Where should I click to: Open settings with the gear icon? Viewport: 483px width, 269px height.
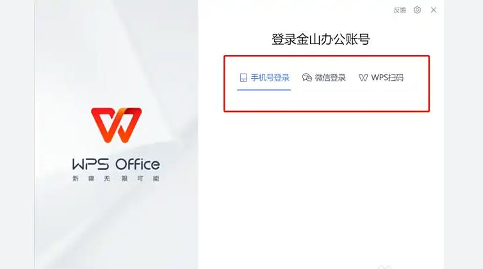tap(417, 10)
